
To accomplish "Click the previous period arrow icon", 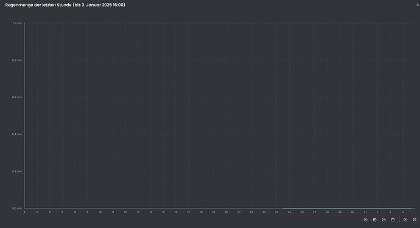I will pyautogui.click(x=365, y=219).
